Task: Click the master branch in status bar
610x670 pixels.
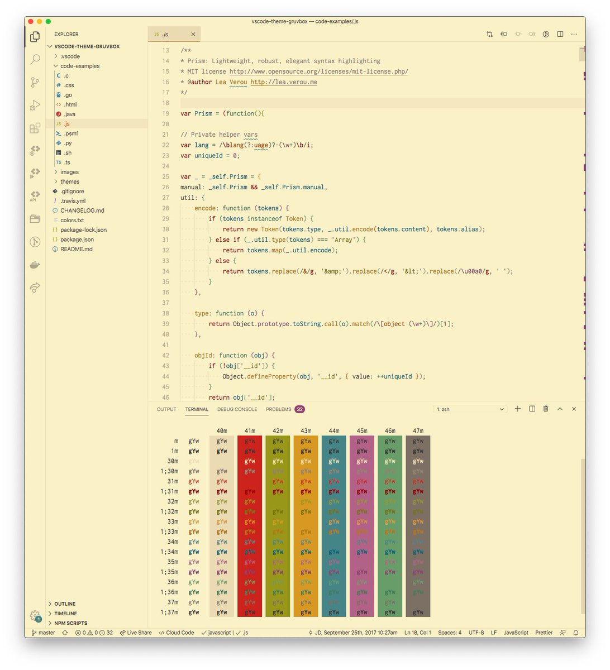Action: 43,633
